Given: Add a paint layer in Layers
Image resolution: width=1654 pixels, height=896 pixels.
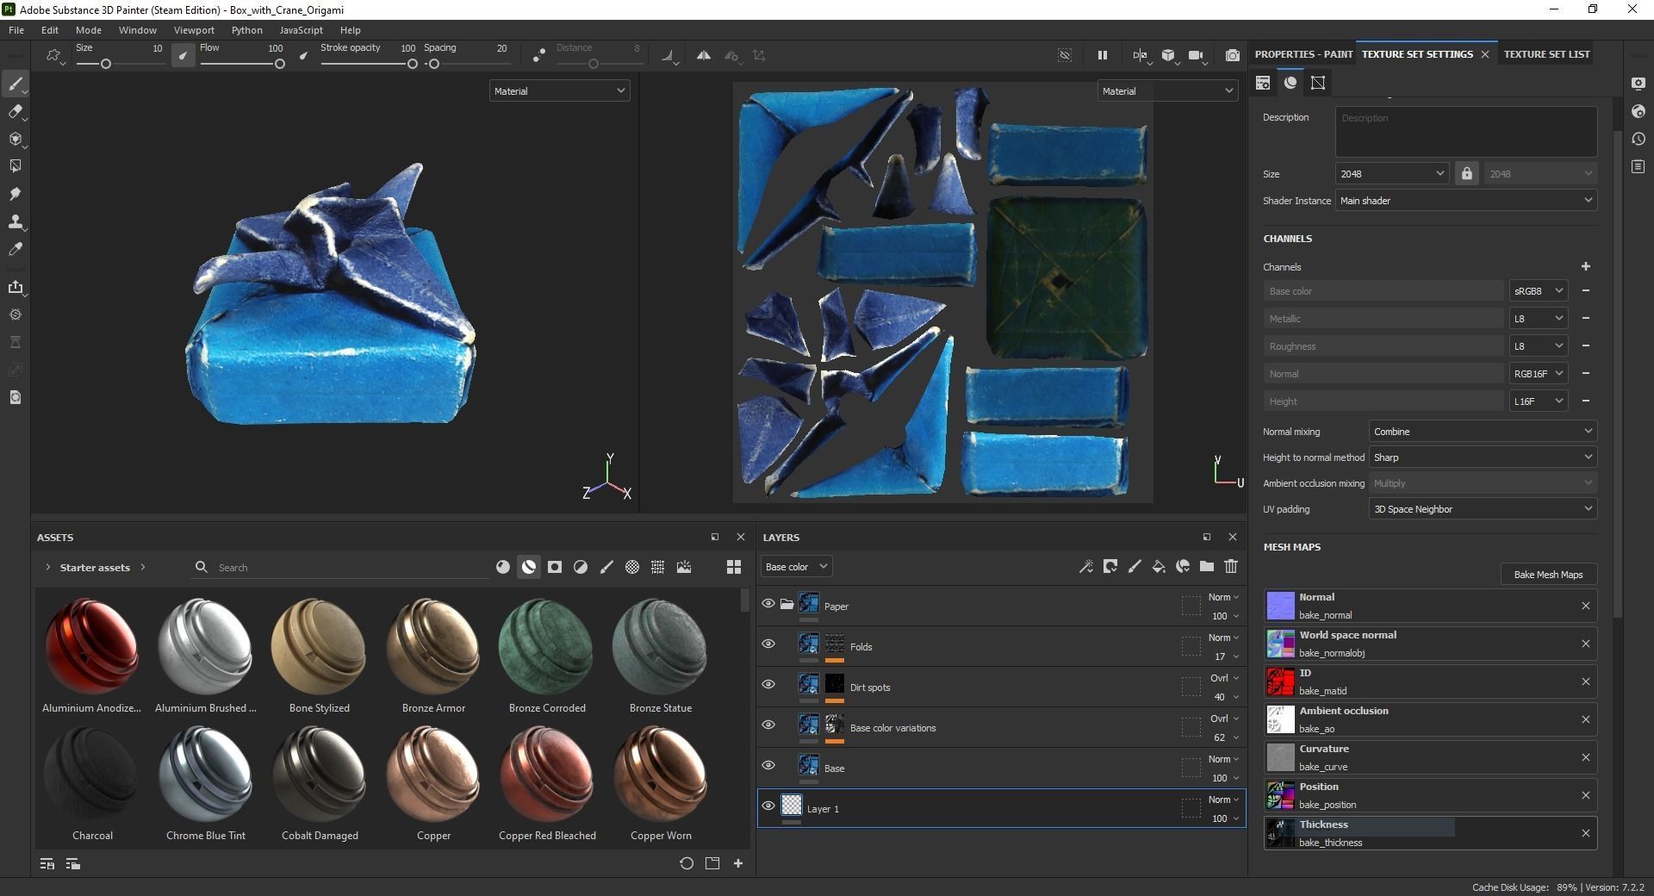Looking at the screenshot, I should tap(1135, 566).
